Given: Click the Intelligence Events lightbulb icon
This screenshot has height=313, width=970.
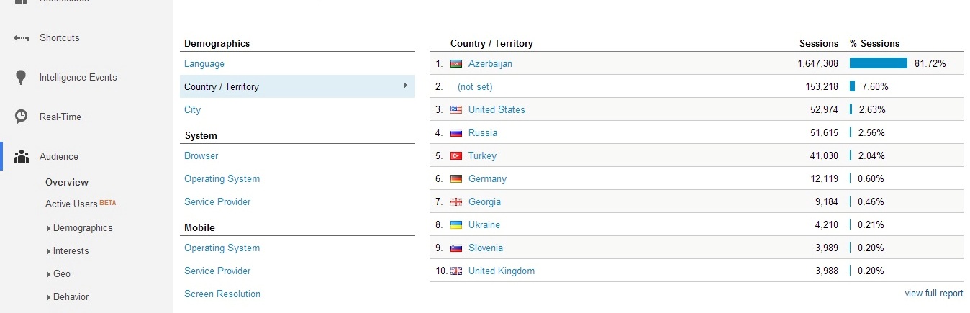Looking at the screenshot, I should 22,77.
